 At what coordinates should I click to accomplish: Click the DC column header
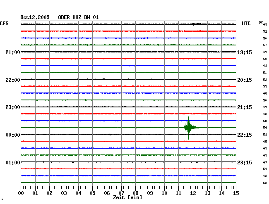261,22
